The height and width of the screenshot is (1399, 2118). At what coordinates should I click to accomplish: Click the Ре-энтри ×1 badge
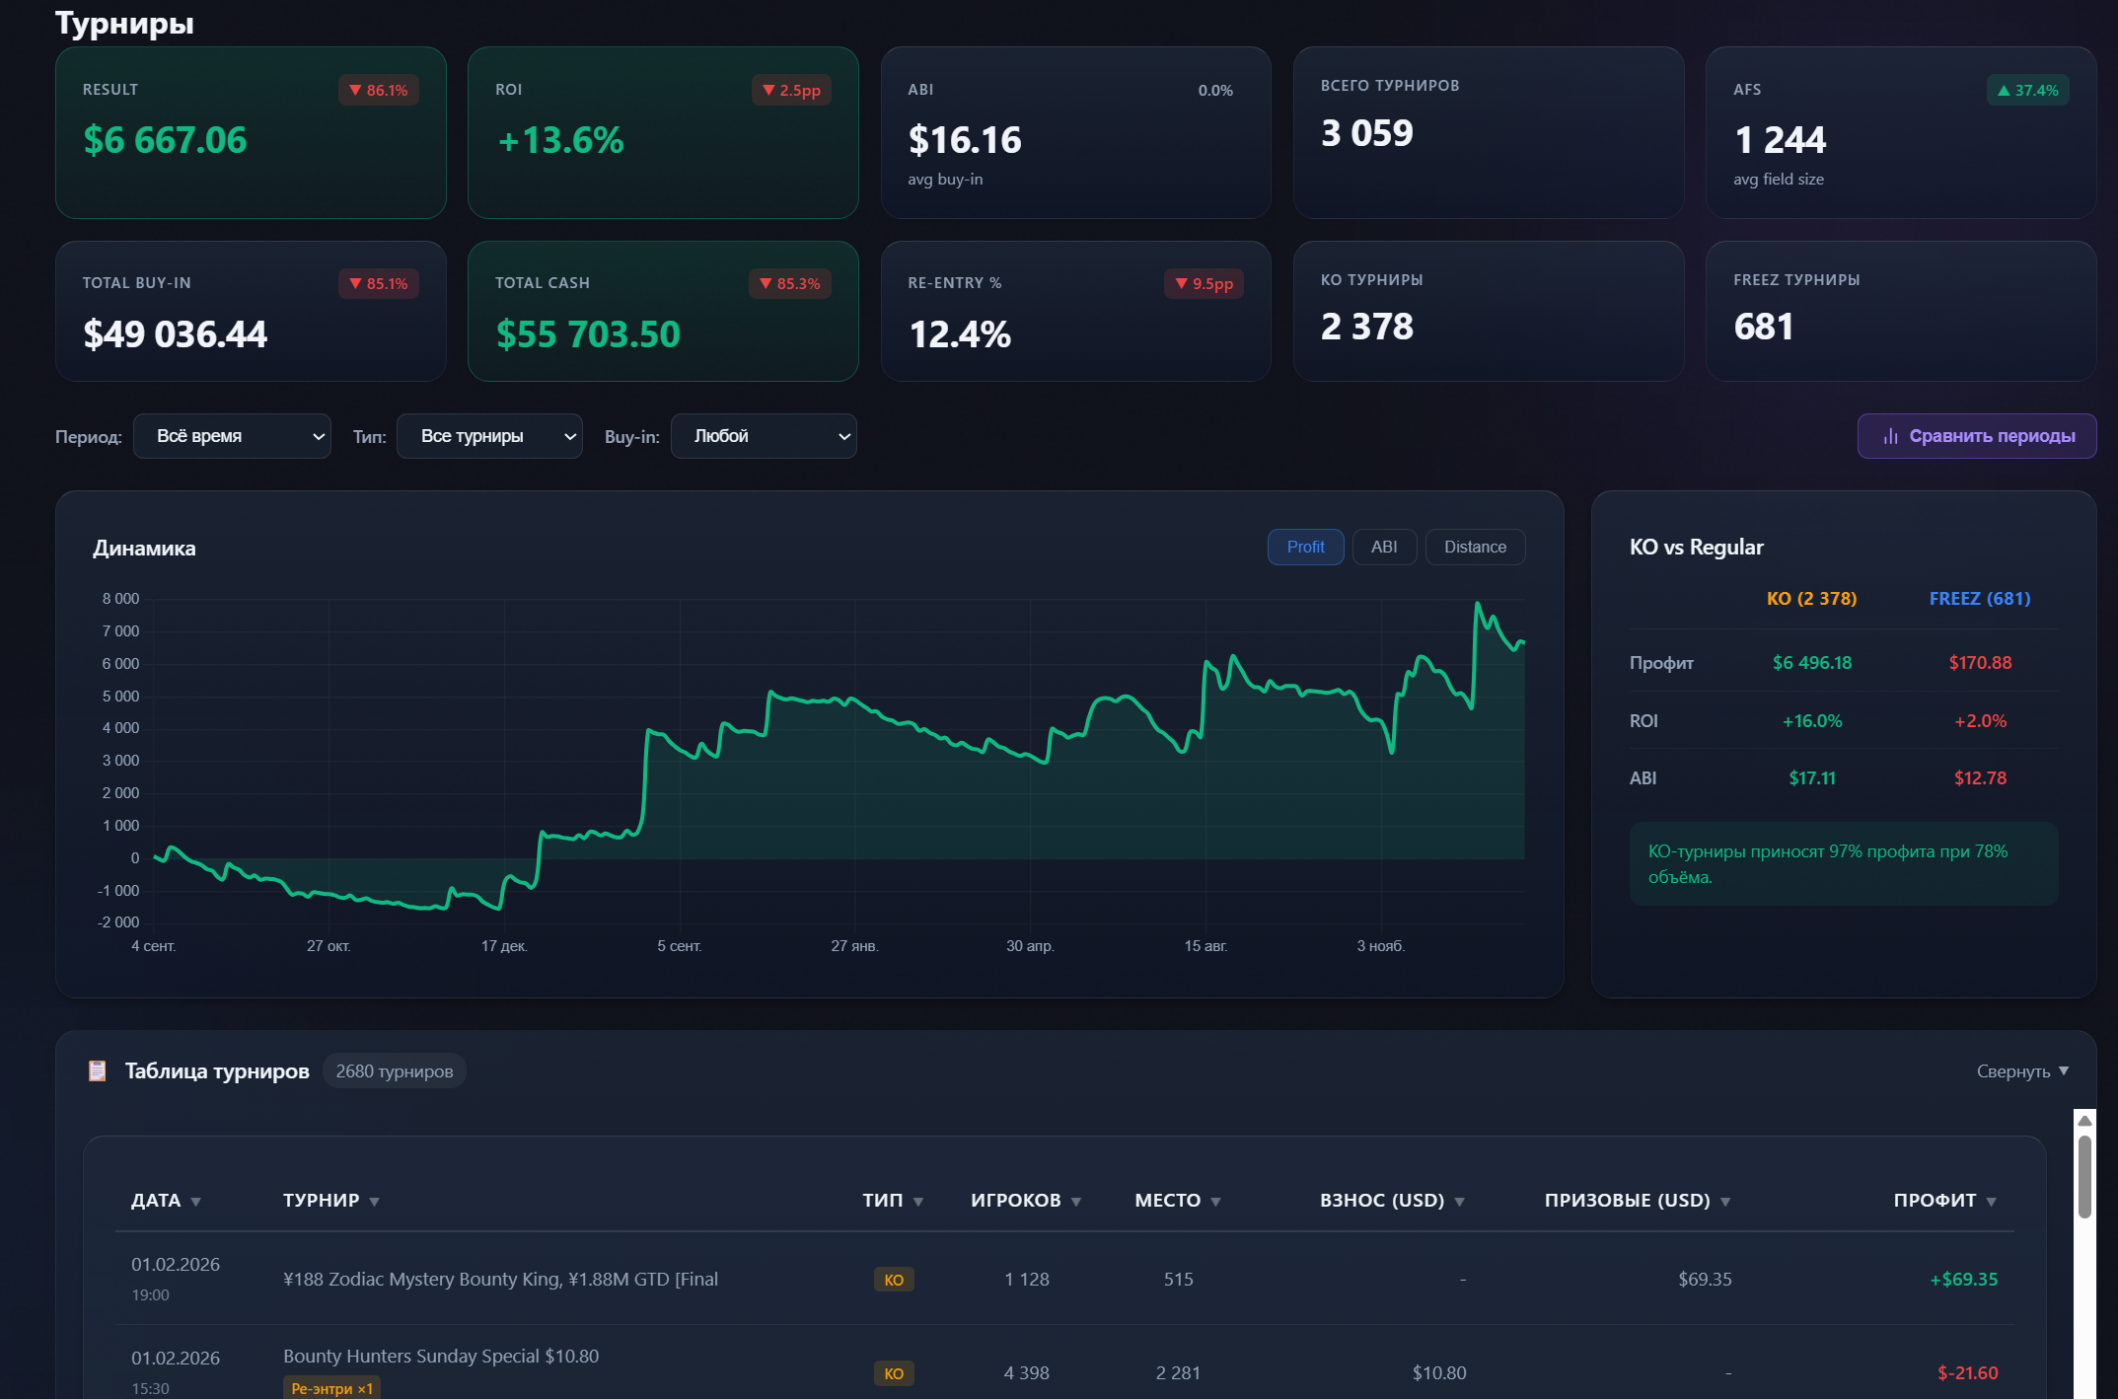click(x=330, y=1387)
